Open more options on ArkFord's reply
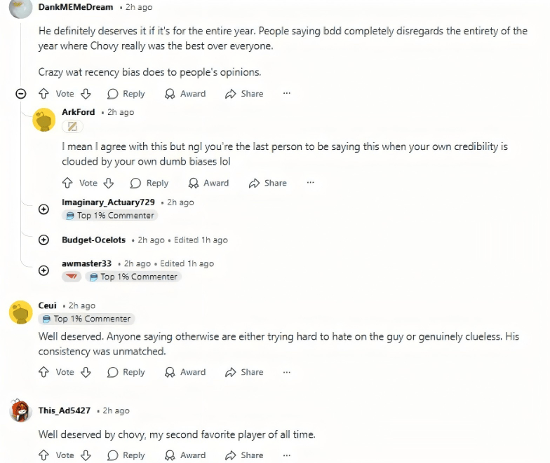 pyautogui.click(x=309, y=183)
